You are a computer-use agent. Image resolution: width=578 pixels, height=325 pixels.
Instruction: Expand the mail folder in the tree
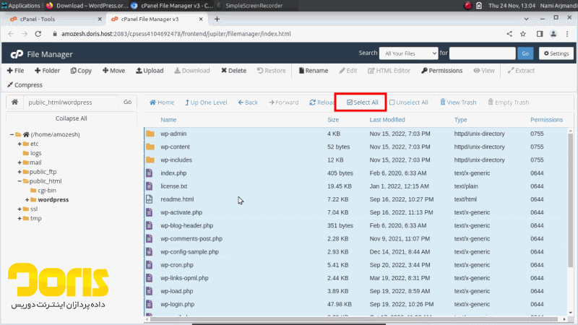(x=20, y=162)
